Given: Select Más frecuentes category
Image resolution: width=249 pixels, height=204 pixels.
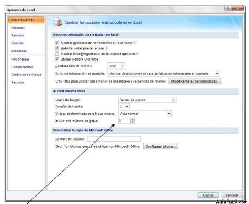Looking at the screenshot, I should pos(27,20).
